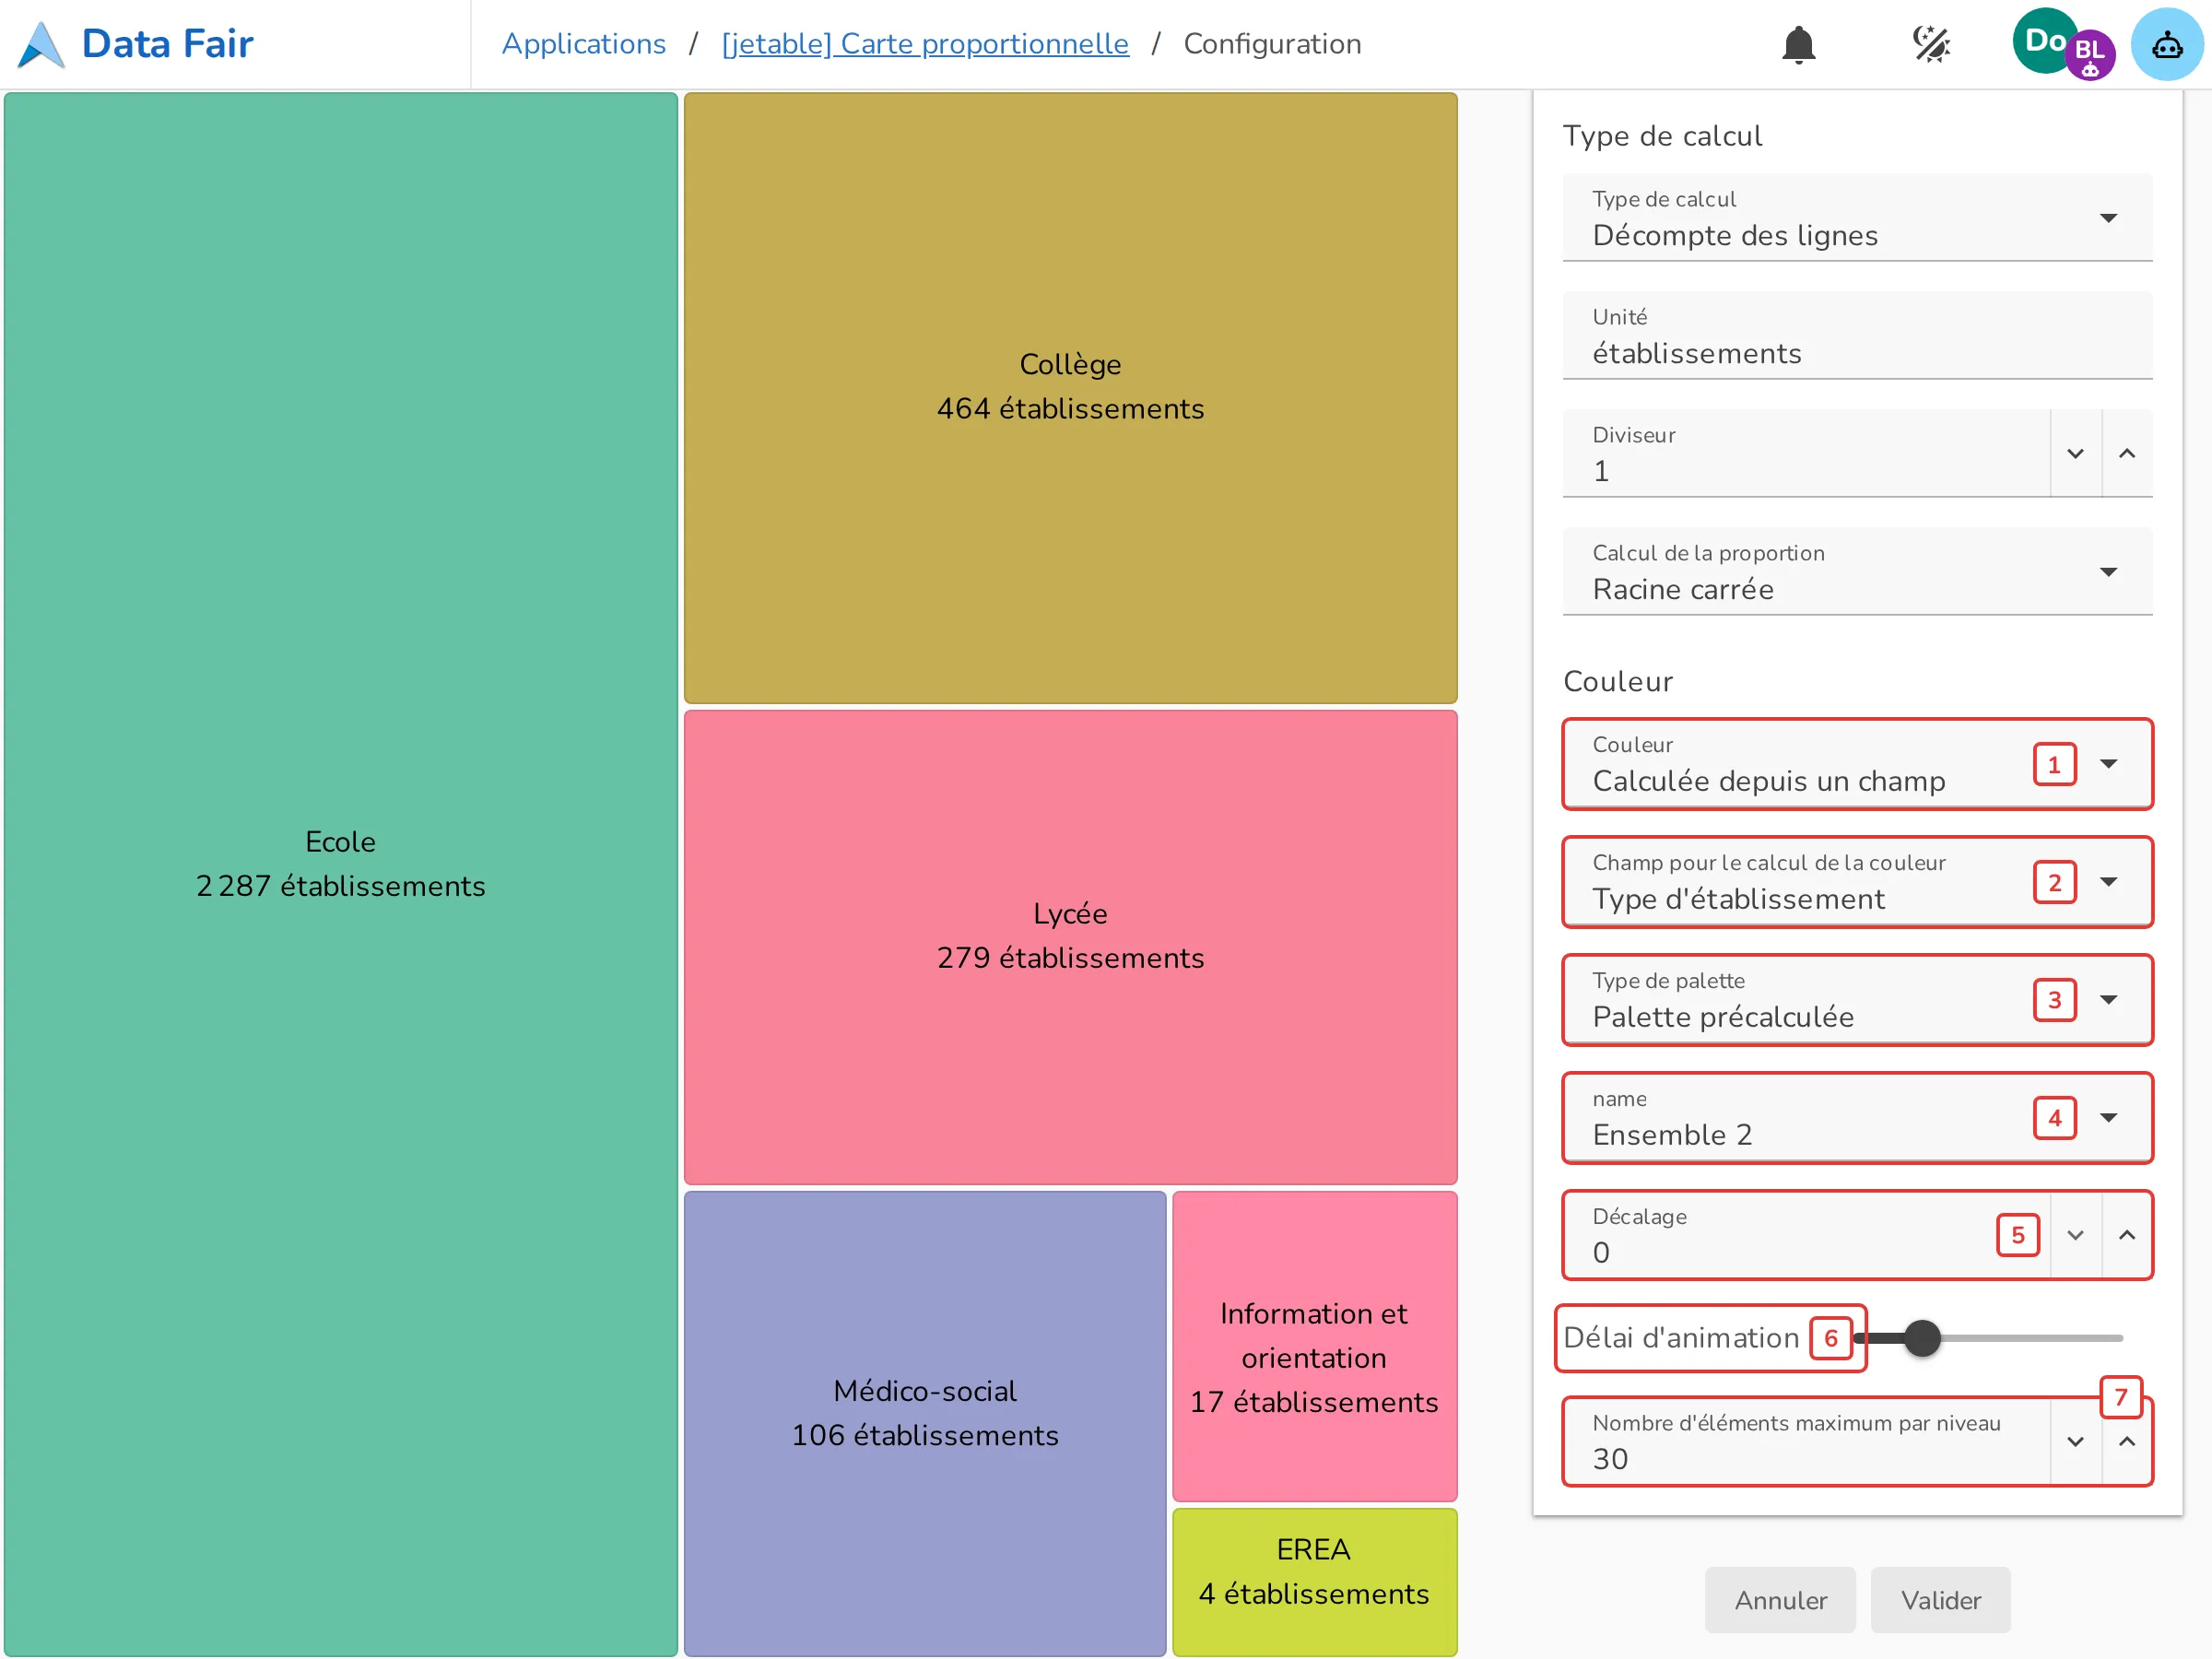Open [jetable] Carte proportionnelle breadcrumb link

[x=925, y=44]
